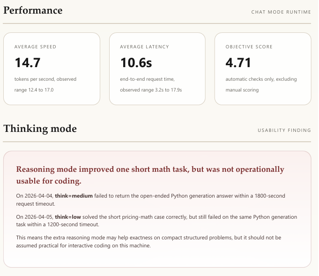This screenshot has height=276, width=319.
Task: Click the CHAT MODE RUNTIME label
Action: click(x=281, y=12)
